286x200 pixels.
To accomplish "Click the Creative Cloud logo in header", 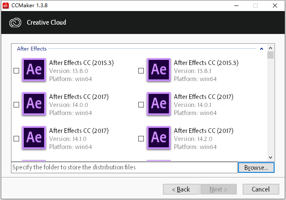I will pos(15,23).
